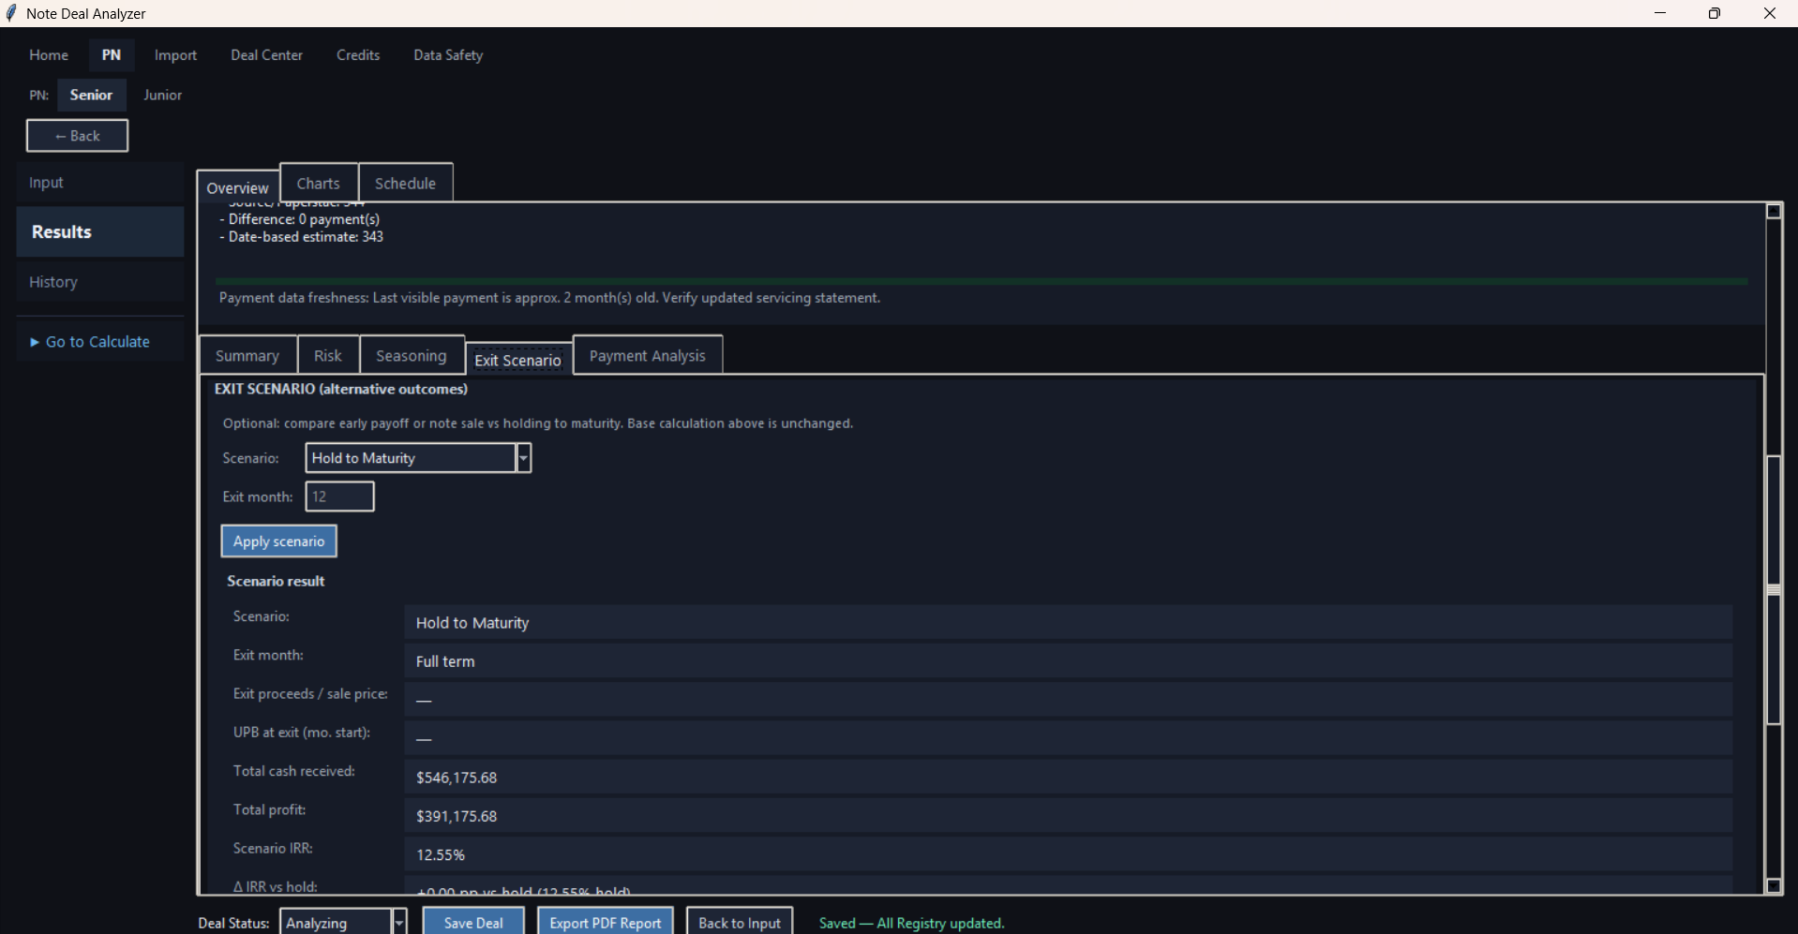This screenshot has width=1798, height=934.
Task: Open the Risk sub-tab
Action: click(328, 356)
